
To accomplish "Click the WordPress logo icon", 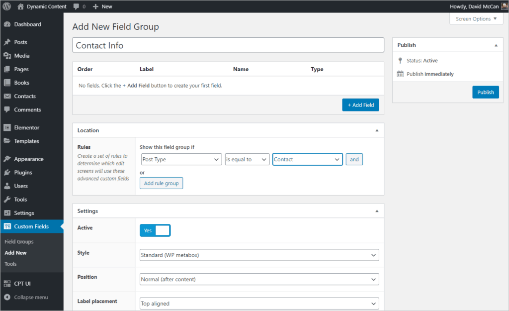I will pyautogui.click(x=6, y=6).
